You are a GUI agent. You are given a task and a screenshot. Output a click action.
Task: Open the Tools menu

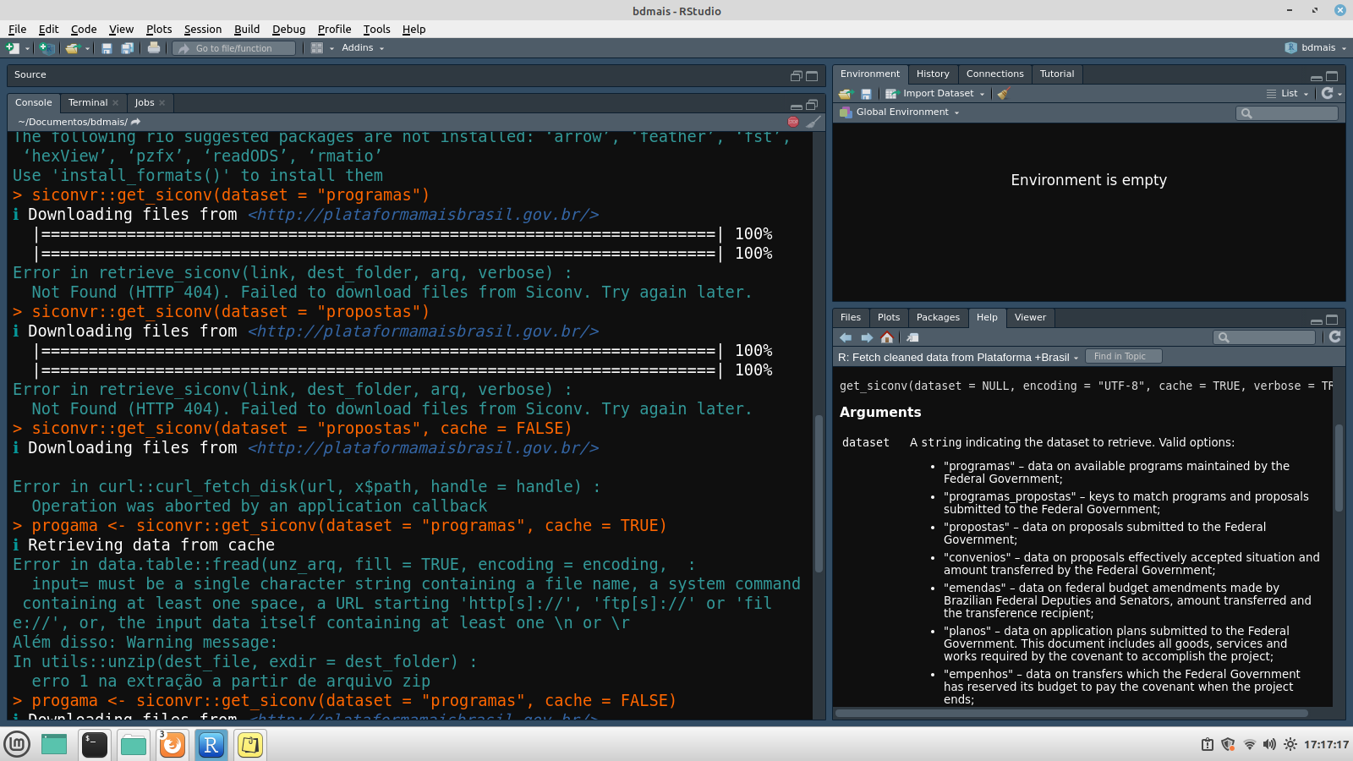[x=377, y=29]
